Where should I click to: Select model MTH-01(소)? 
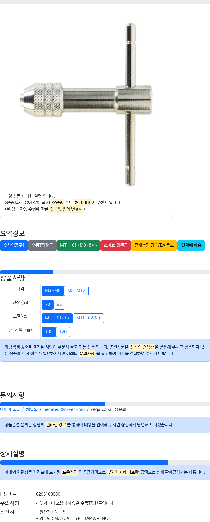[57, 318]
